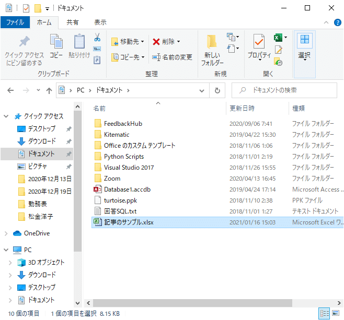Click the Access icon of Database1.accdb
Viewport: 344px width, 320px height.
pos(98,189)
